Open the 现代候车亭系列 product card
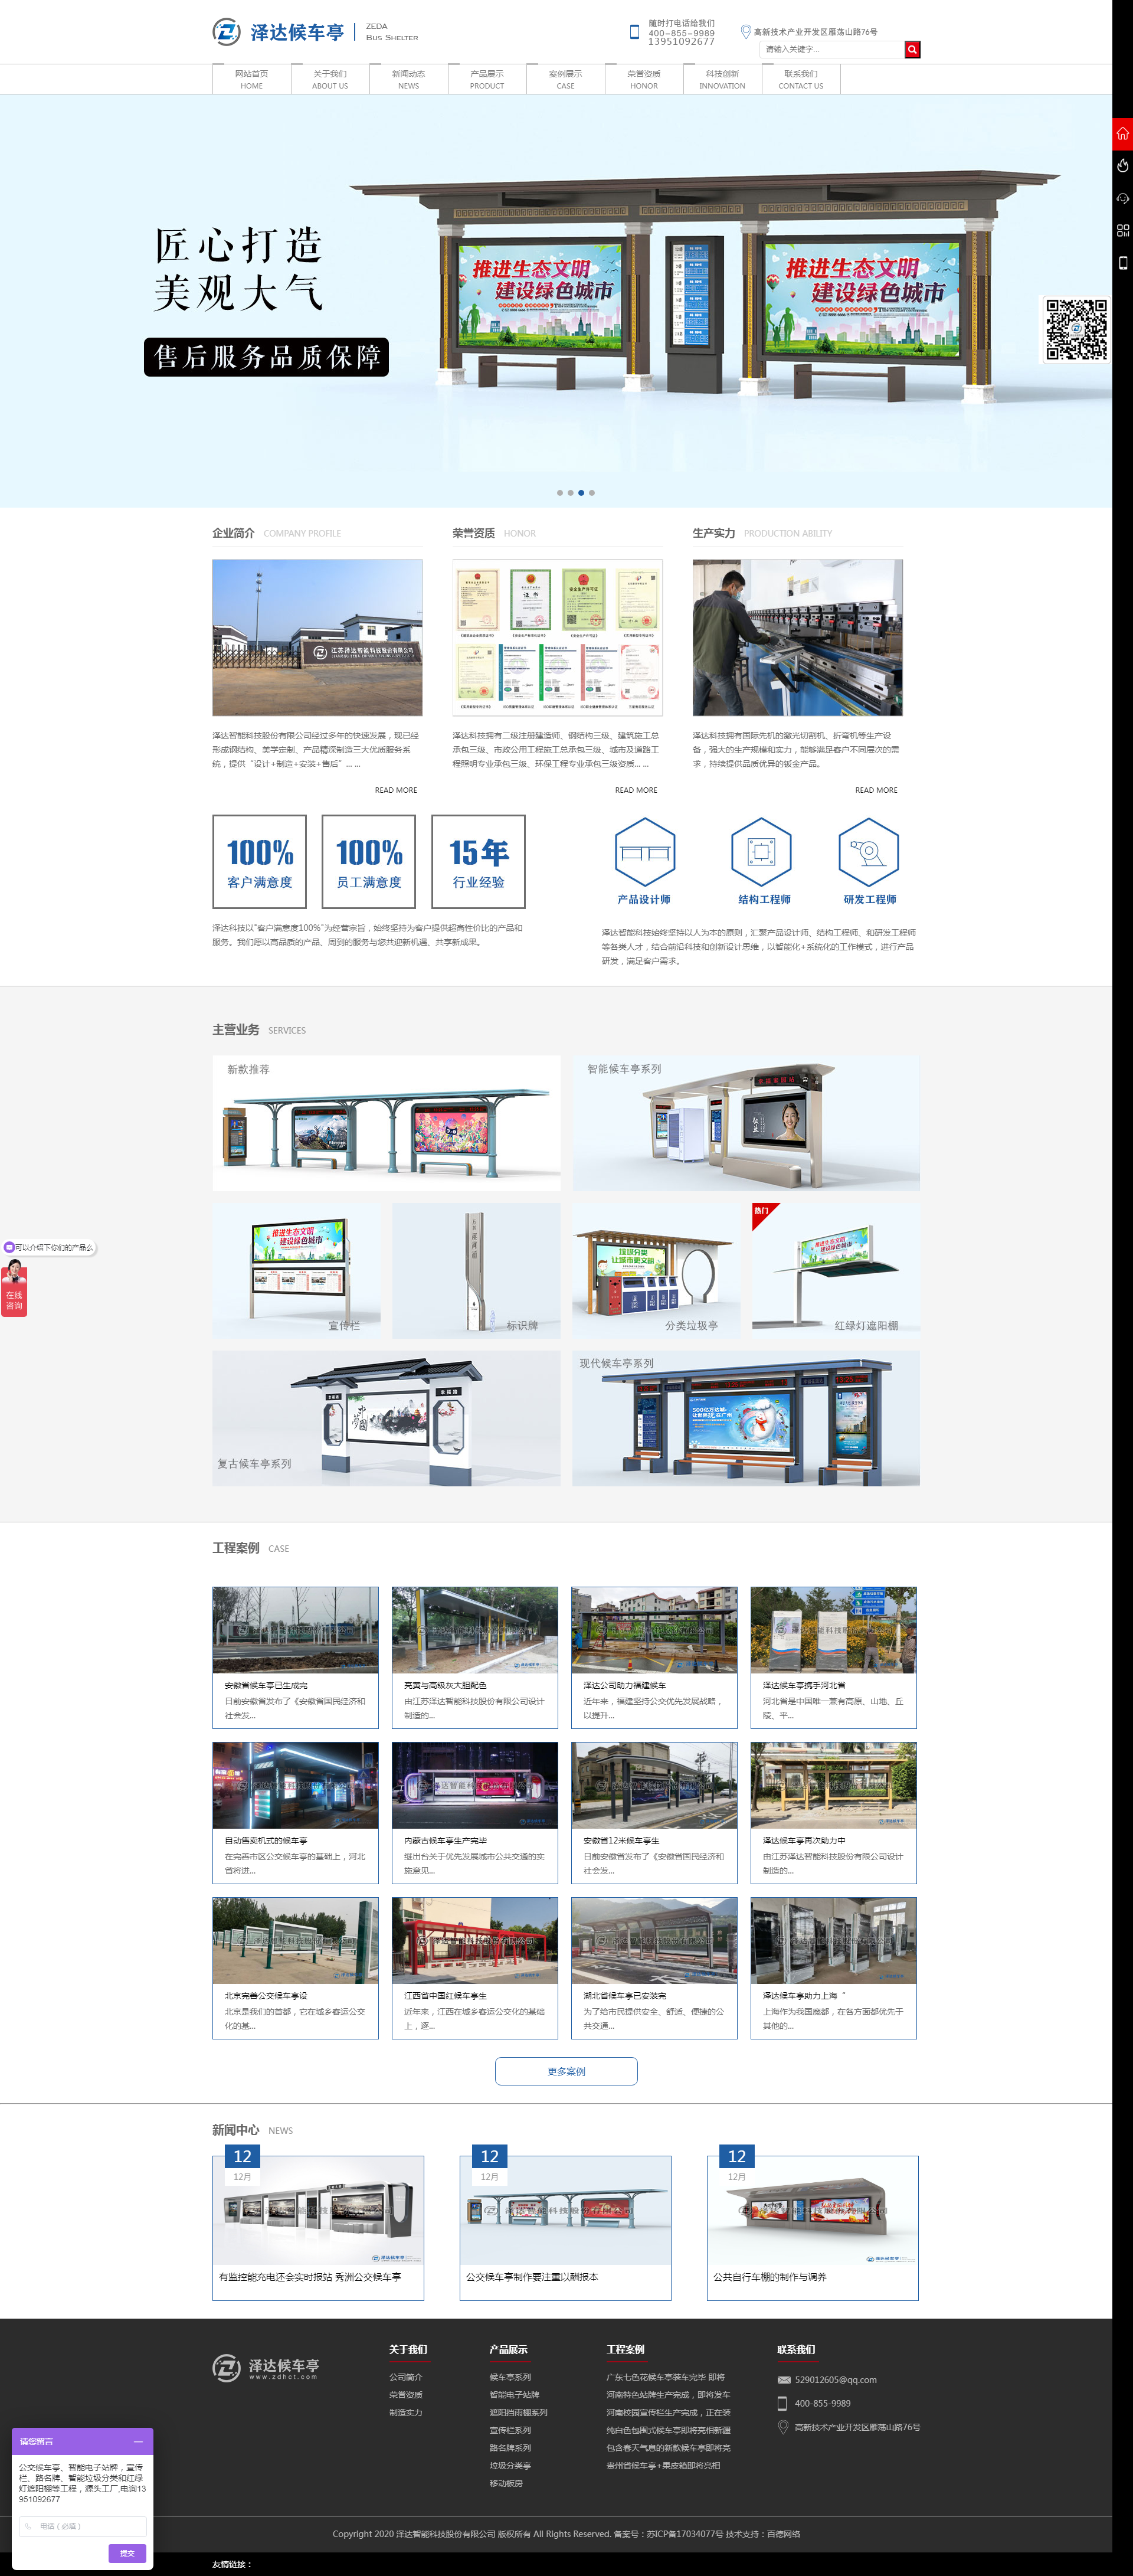Viewport: 1133px width, 2576px height. click(x=746, y=1418)
